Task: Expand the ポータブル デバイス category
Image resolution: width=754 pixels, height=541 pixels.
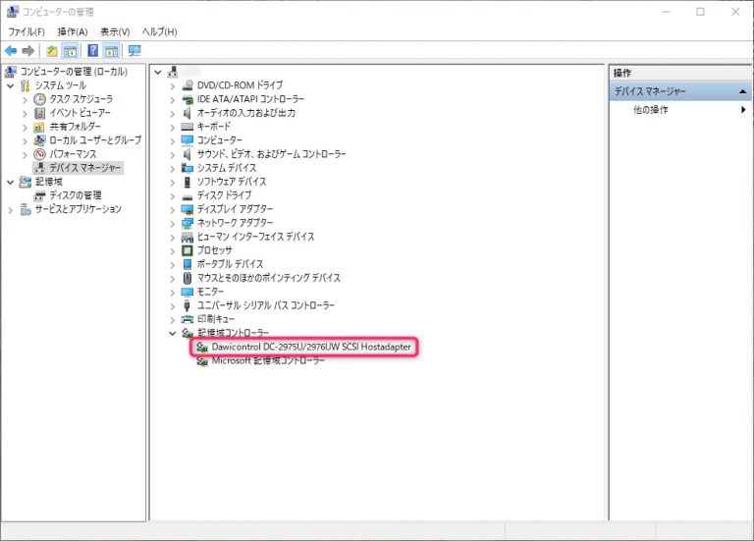Action: point(172,265)
